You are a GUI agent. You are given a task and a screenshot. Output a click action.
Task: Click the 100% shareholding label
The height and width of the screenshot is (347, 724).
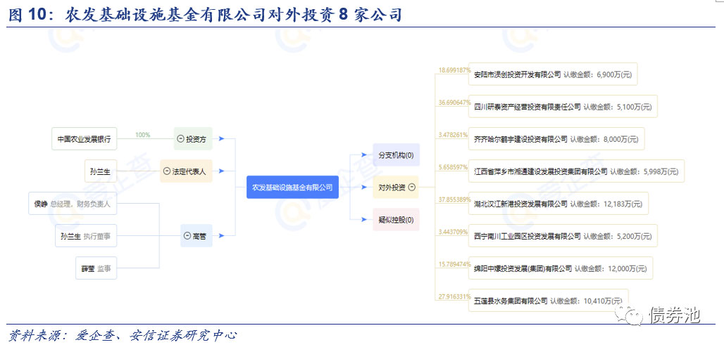[x=143, y=135]
